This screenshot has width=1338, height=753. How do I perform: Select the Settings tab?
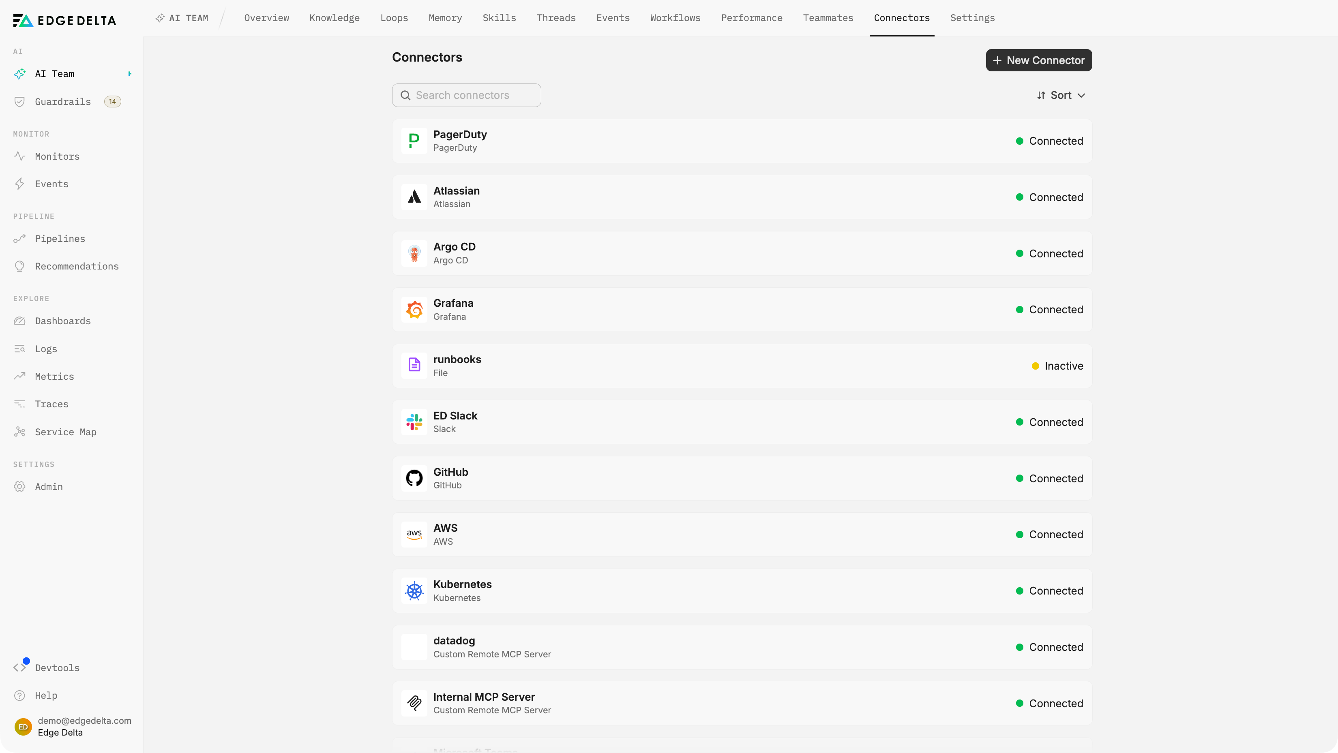(972, 18)
